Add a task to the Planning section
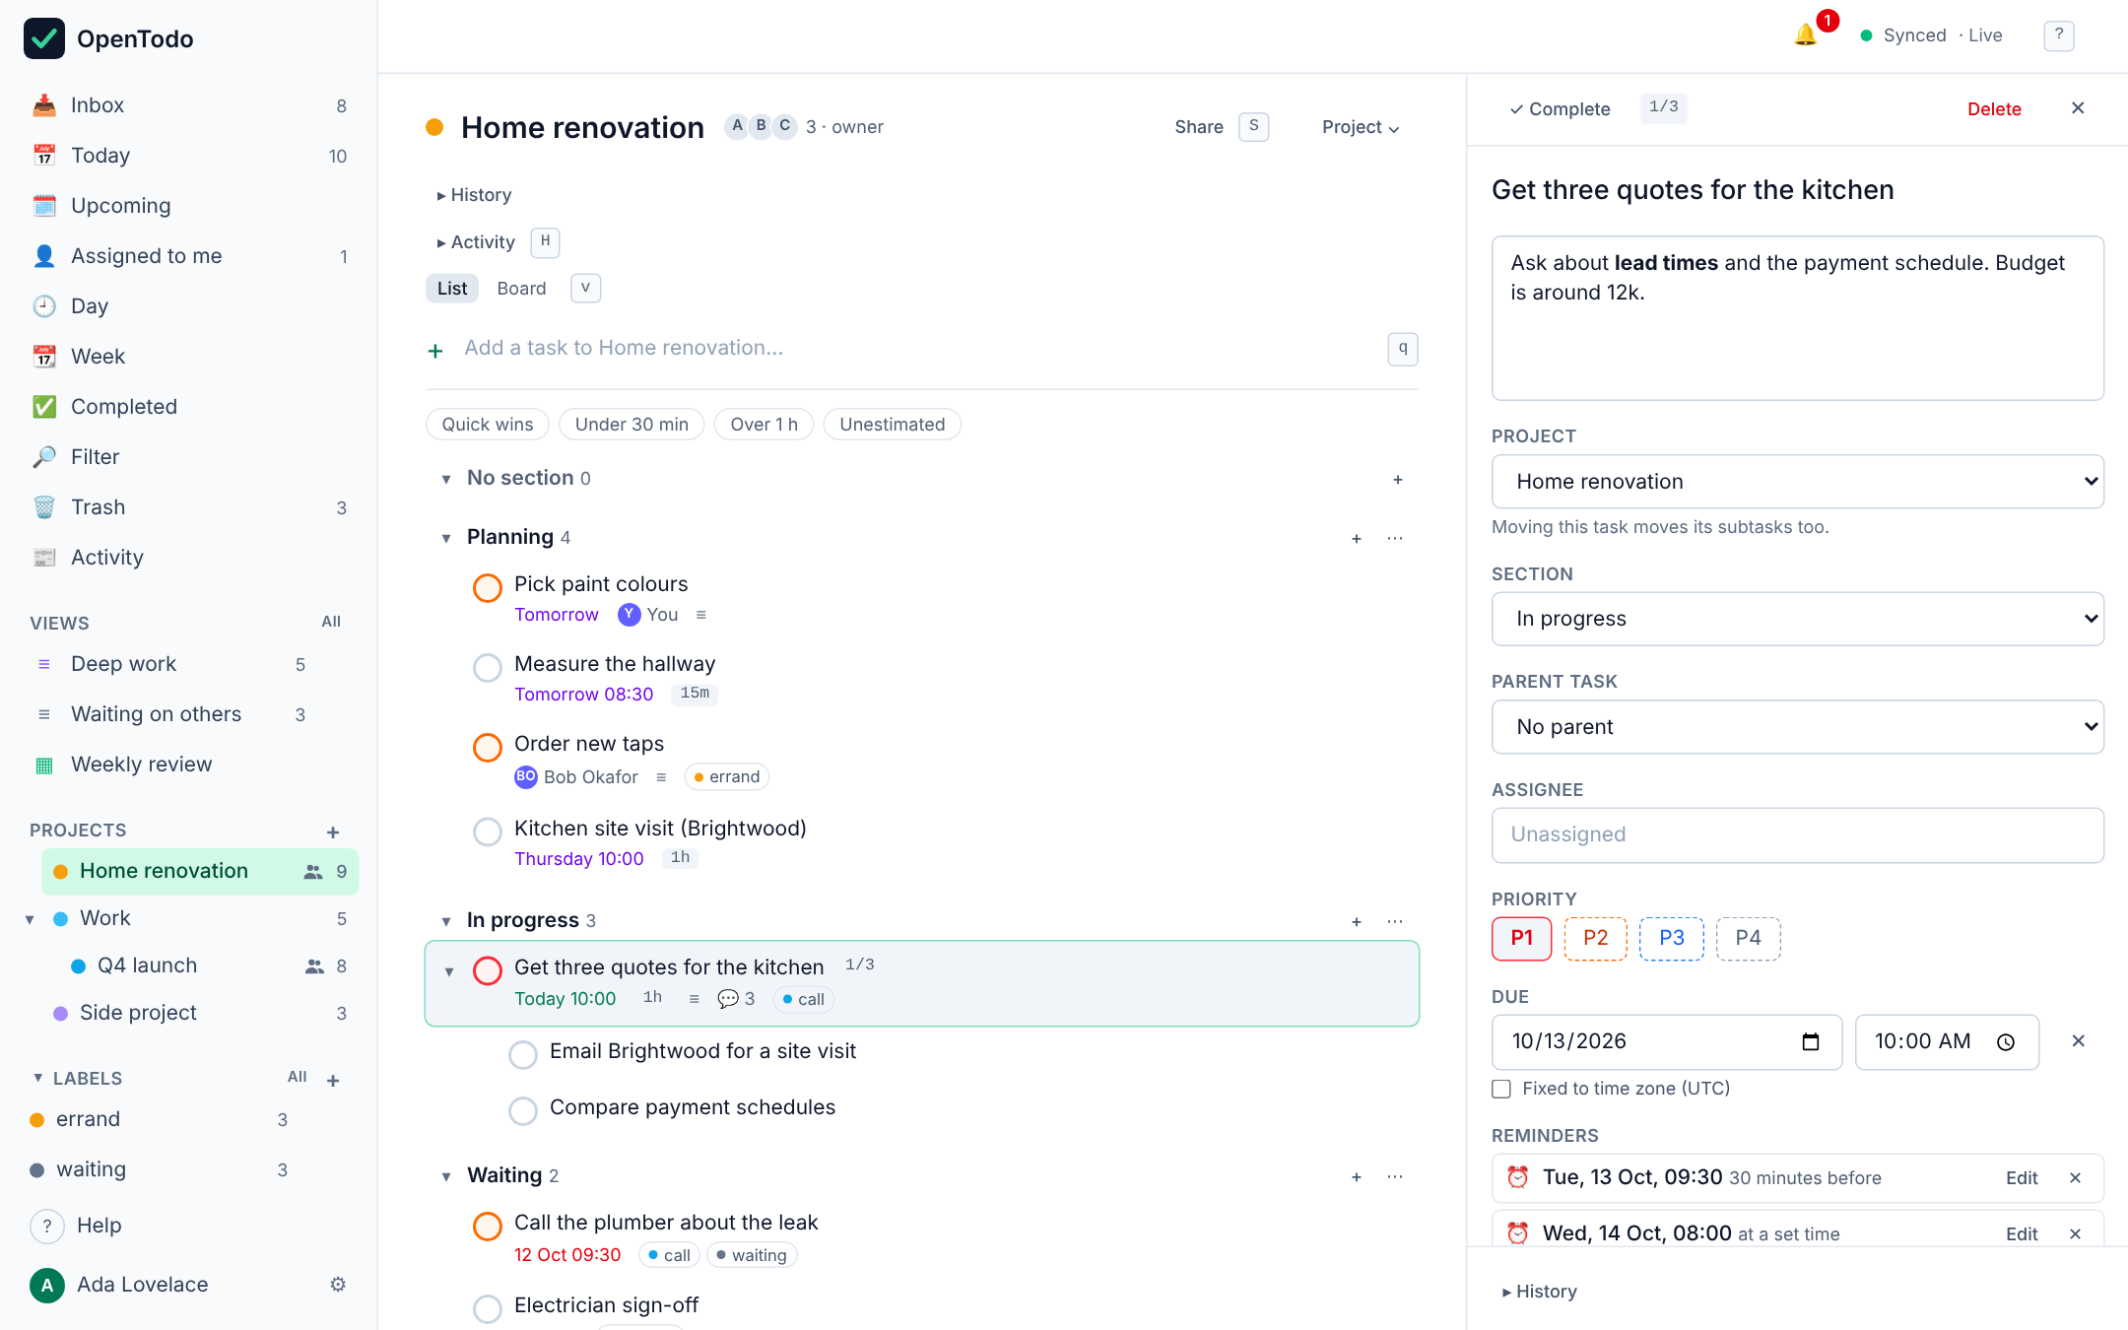This screenshot has height=1330, width=2128. [x=1357, y=539]
